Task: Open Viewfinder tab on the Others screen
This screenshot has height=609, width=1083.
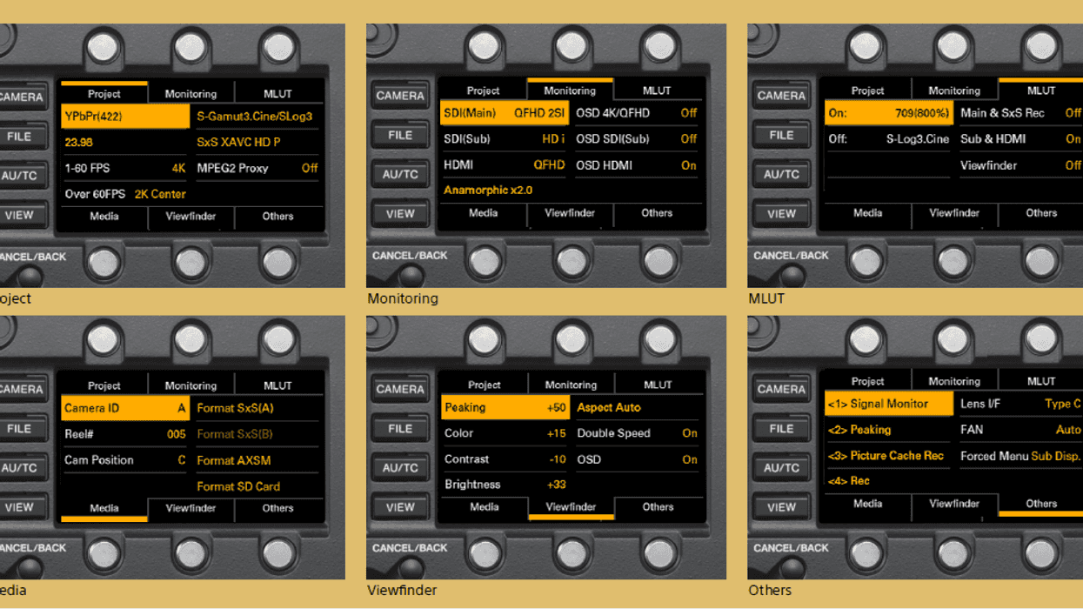Action: [x=954, y=504]
